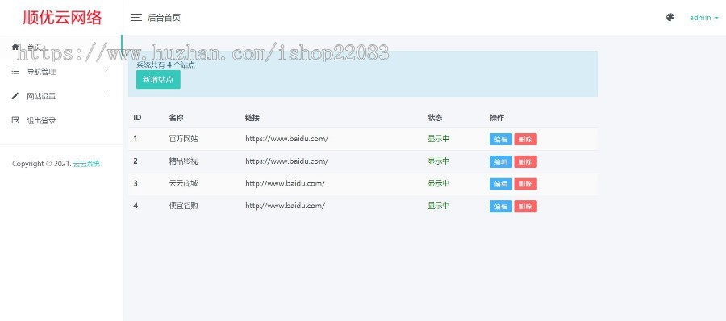This screenshot has height=321, width=726.
Task: Click the 链接 column header
Action: pos(252,117)
